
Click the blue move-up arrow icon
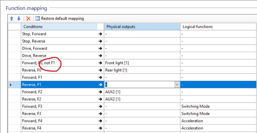pyautogui.click(x=11, y=18)
